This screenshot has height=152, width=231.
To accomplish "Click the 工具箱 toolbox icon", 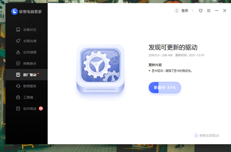I will 18,97.
